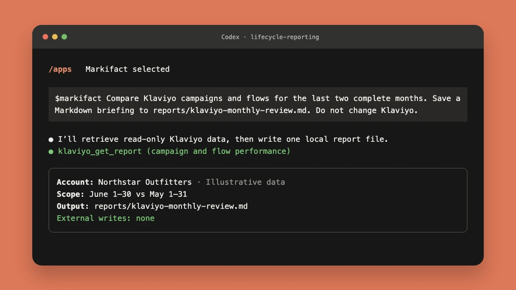Click the white bullet before 'I'll retrieve'
Image resolution: width=516 pixels, height=290 pixels.
[51, 140]
